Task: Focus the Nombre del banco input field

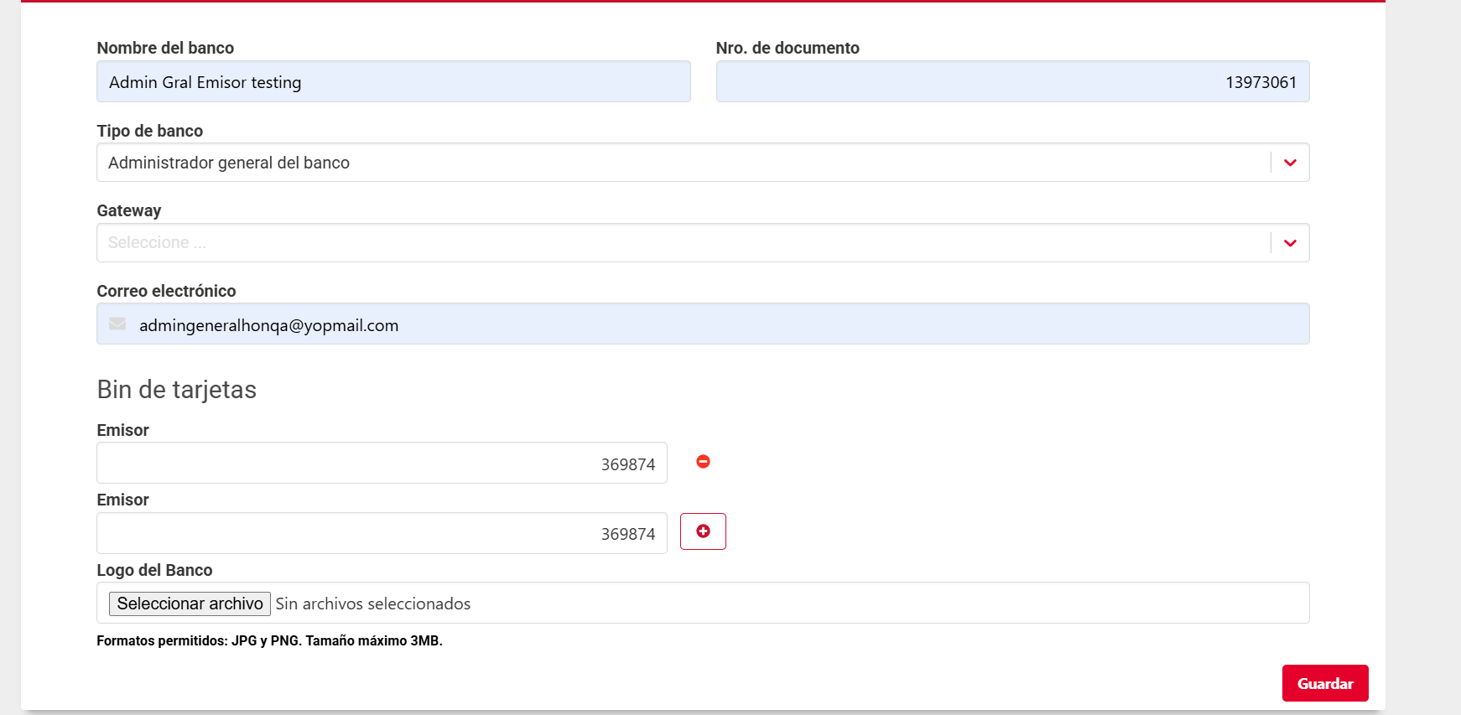Action: tap(393, 82)
